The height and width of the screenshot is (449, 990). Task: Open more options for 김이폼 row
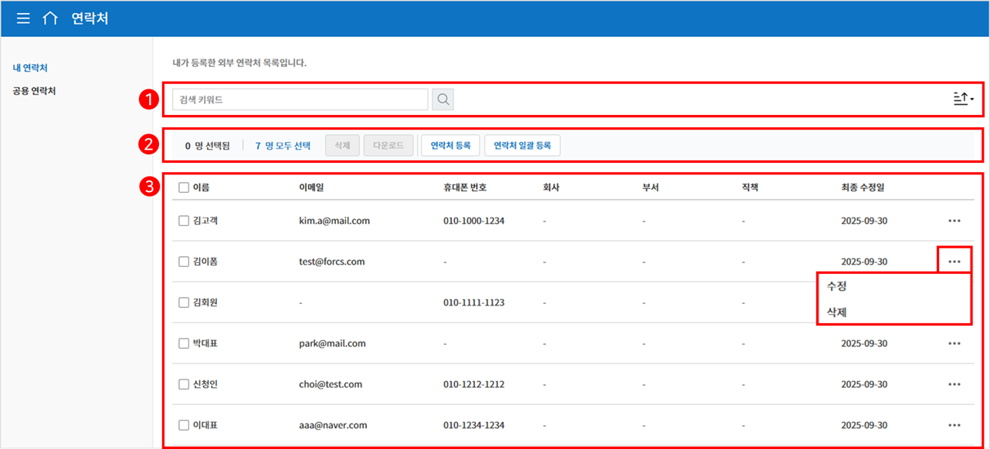click(x=954, y=262)
